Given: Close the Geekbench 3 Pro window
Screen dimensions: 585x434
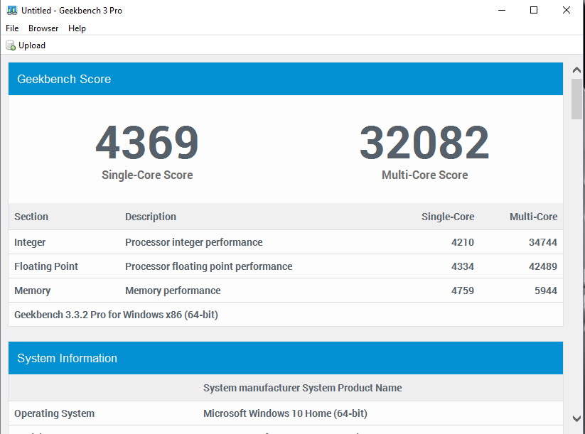Looking at the screenshot, I should click(567, 11).
